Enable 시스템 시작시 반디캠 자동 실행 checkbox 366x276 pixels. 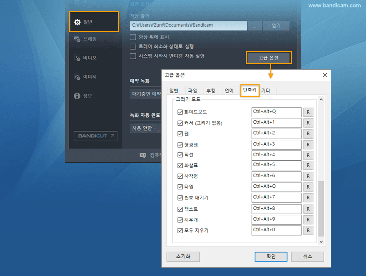click(x=133, y=56)
